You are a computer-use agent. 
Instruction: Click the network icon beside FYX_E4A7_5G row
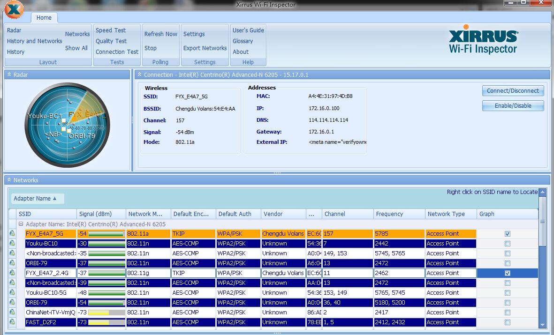pos(13,233)
